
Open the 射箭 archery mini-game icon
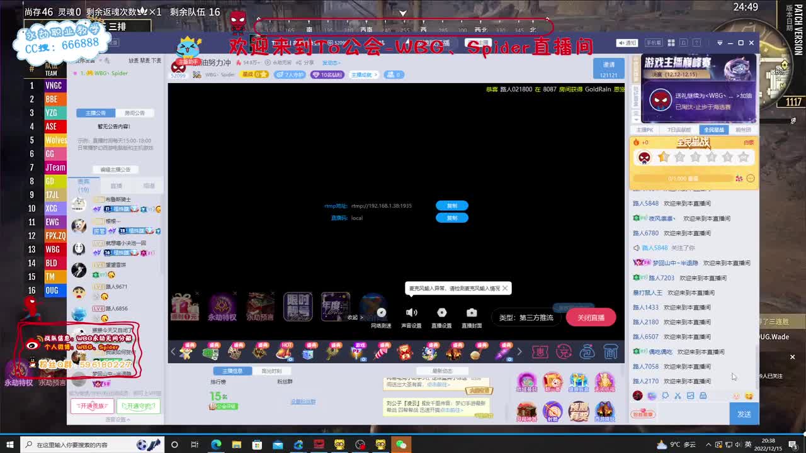point(552,411)
